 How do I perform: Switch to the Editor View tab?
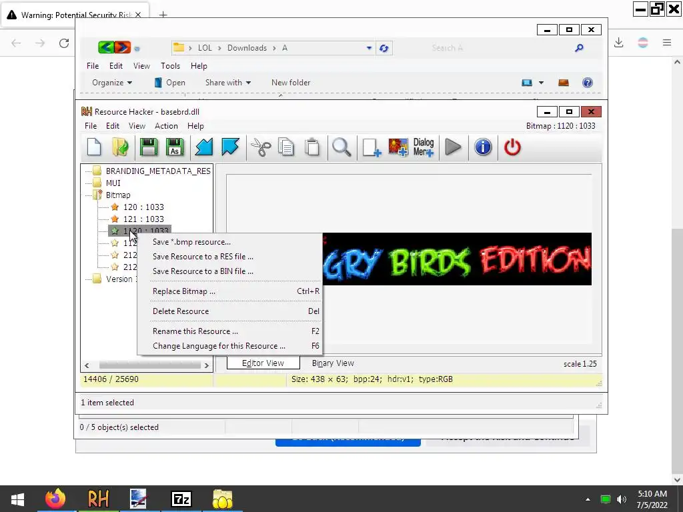263,363
